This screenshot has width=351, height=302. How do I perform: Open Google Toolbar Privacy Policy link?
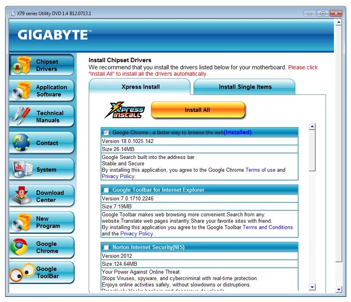[x=137, y=233]
